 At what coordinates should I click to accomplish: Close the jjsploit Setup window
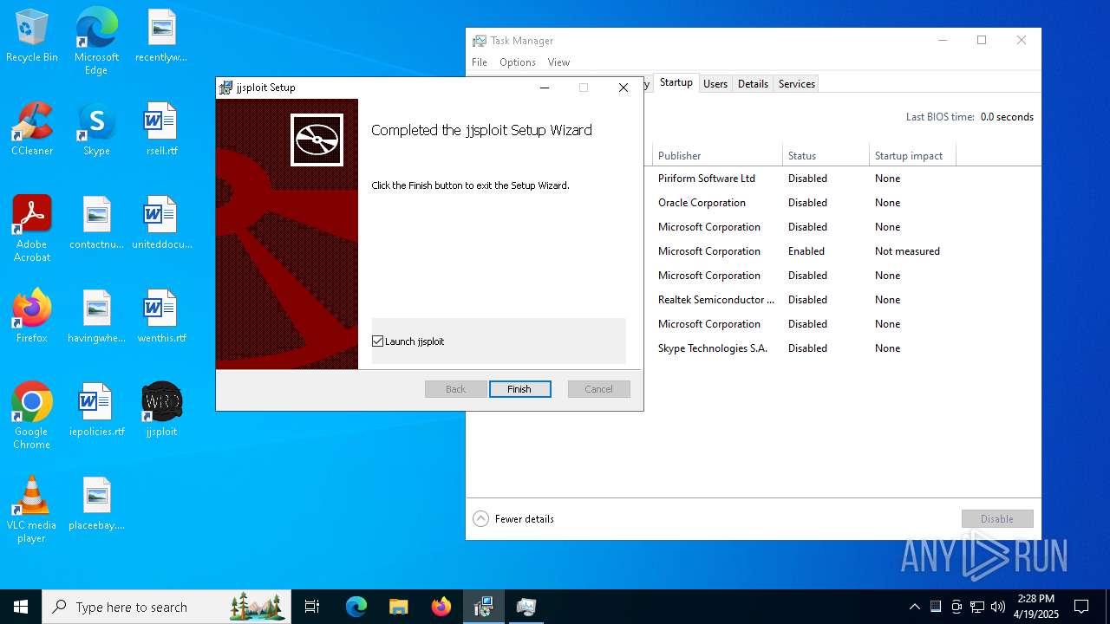624,88
